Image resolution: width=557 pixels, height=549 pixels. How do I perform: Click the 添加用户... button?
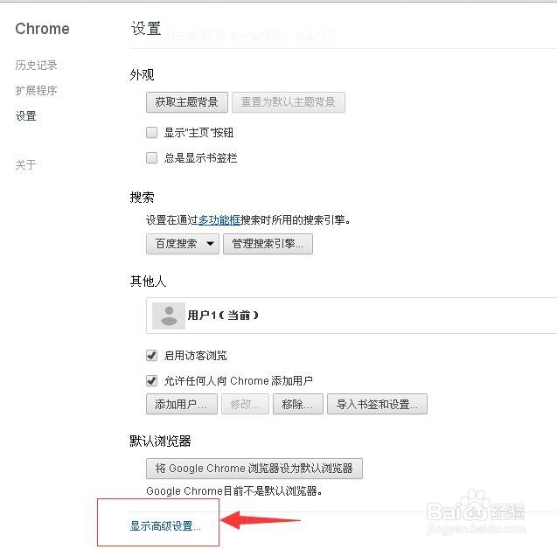point(182,404)
